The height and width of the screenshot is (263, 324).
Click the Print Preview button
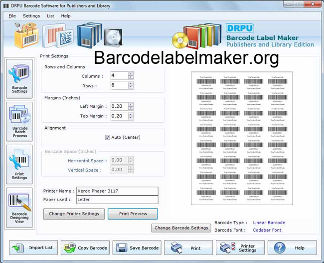pyautogui.click(x=133, y=214)
